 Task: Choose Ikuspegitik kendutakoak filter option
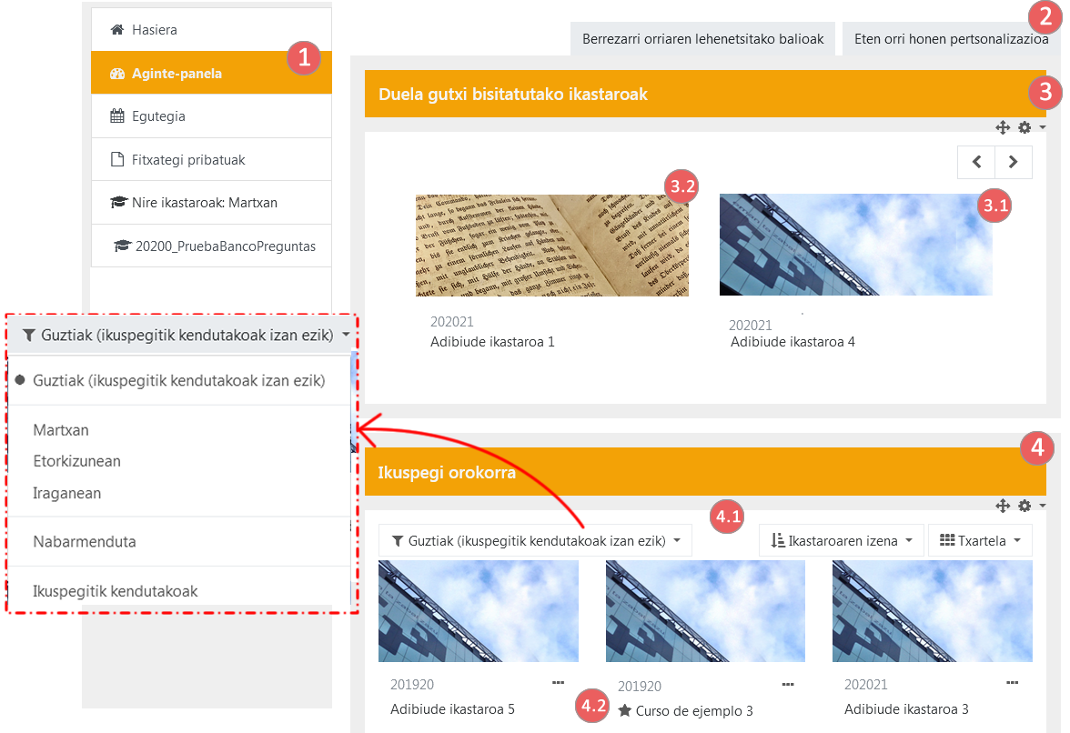tap(116, 591)
